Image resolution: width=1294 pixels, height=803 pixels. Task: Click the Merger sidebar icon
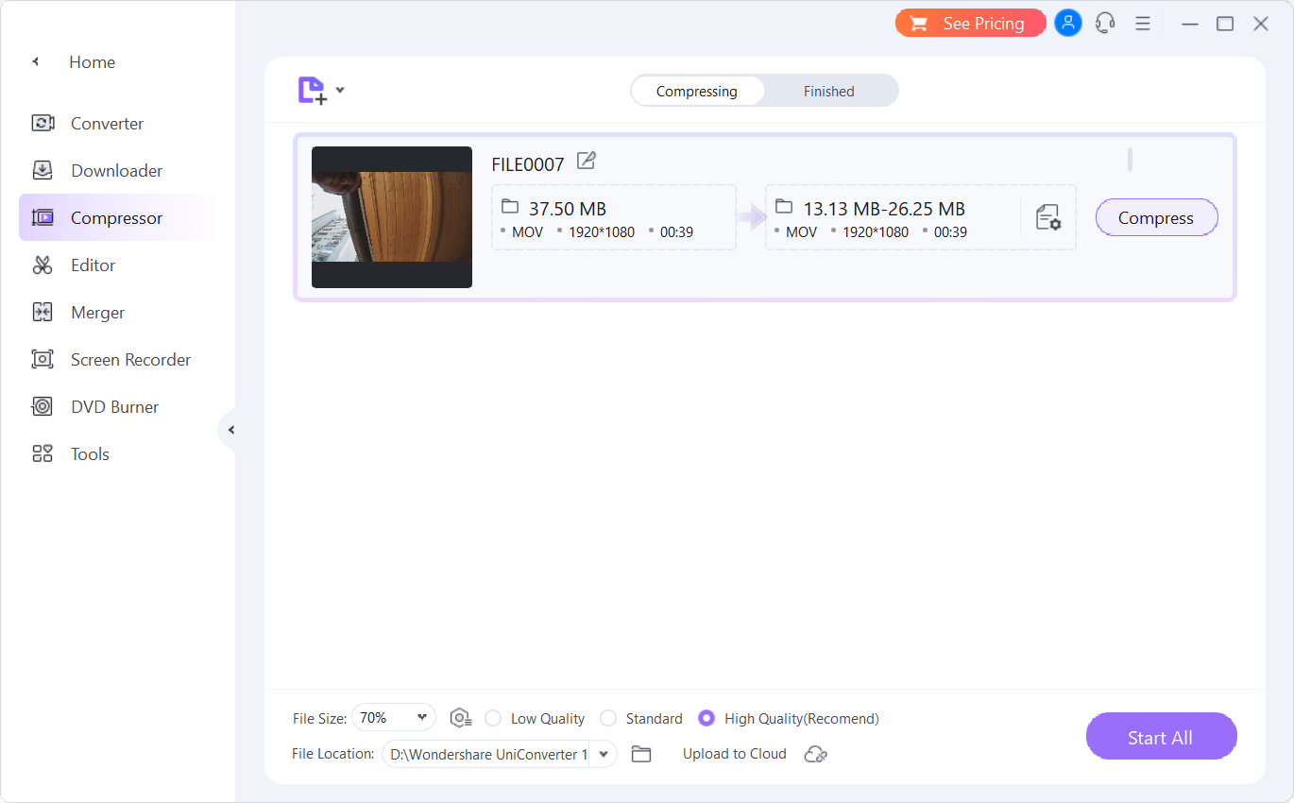click(x=43, y=313)
